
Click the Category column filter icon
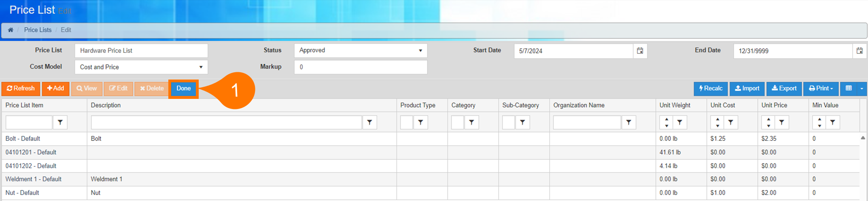471,122
